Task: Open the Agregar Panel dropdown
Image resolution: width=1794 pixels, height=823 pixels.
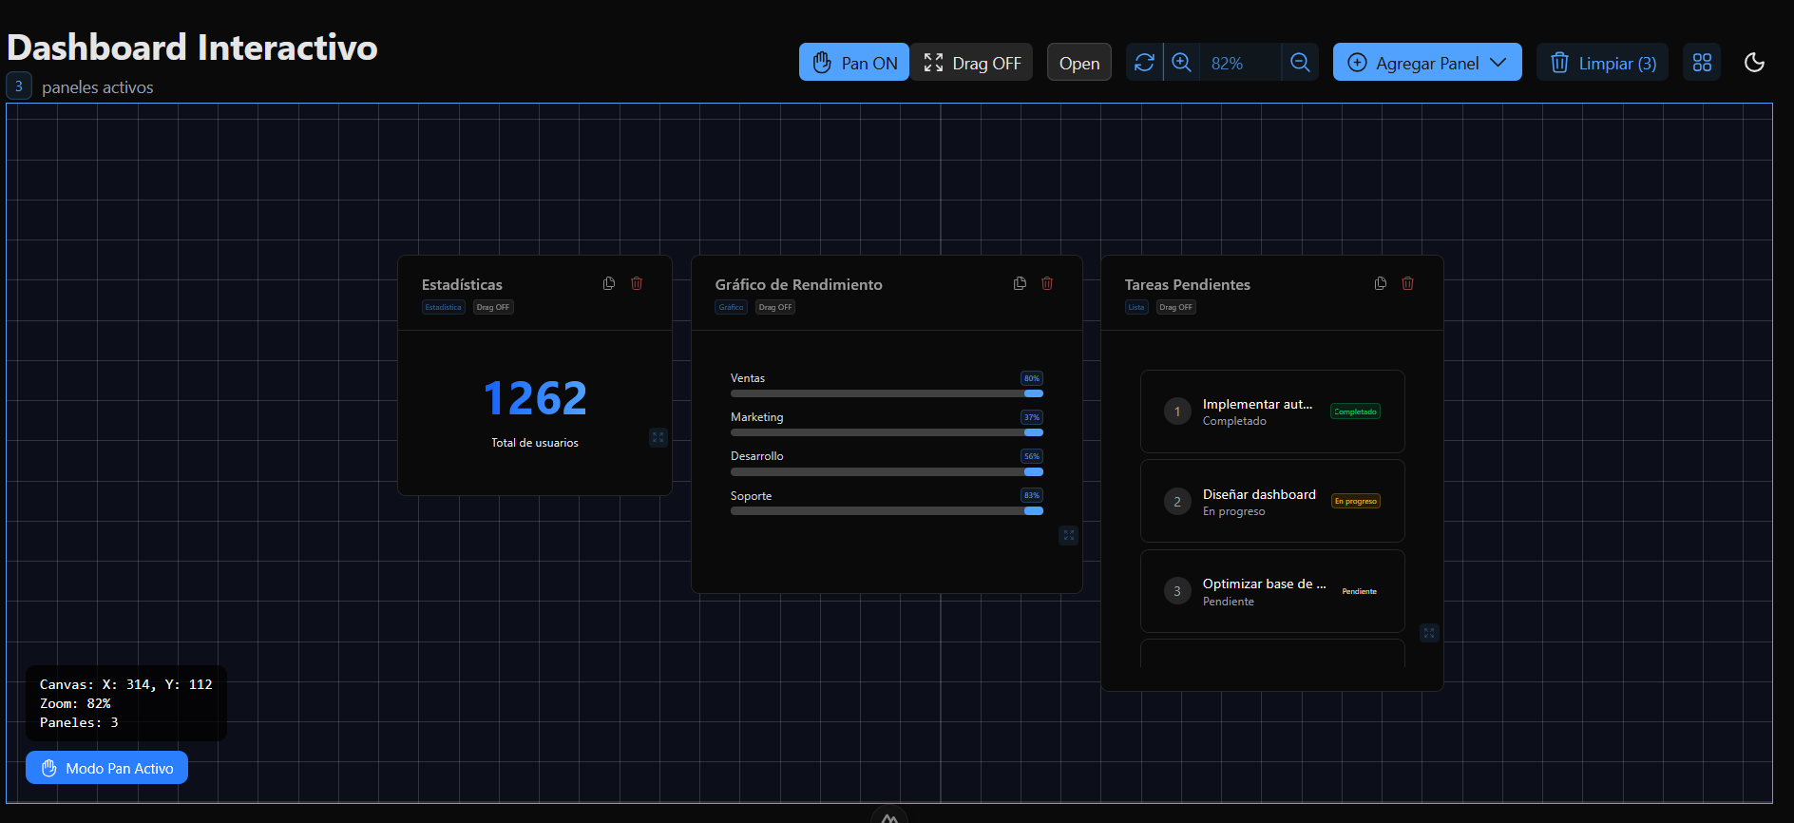Action: (x=1427, y=63)
